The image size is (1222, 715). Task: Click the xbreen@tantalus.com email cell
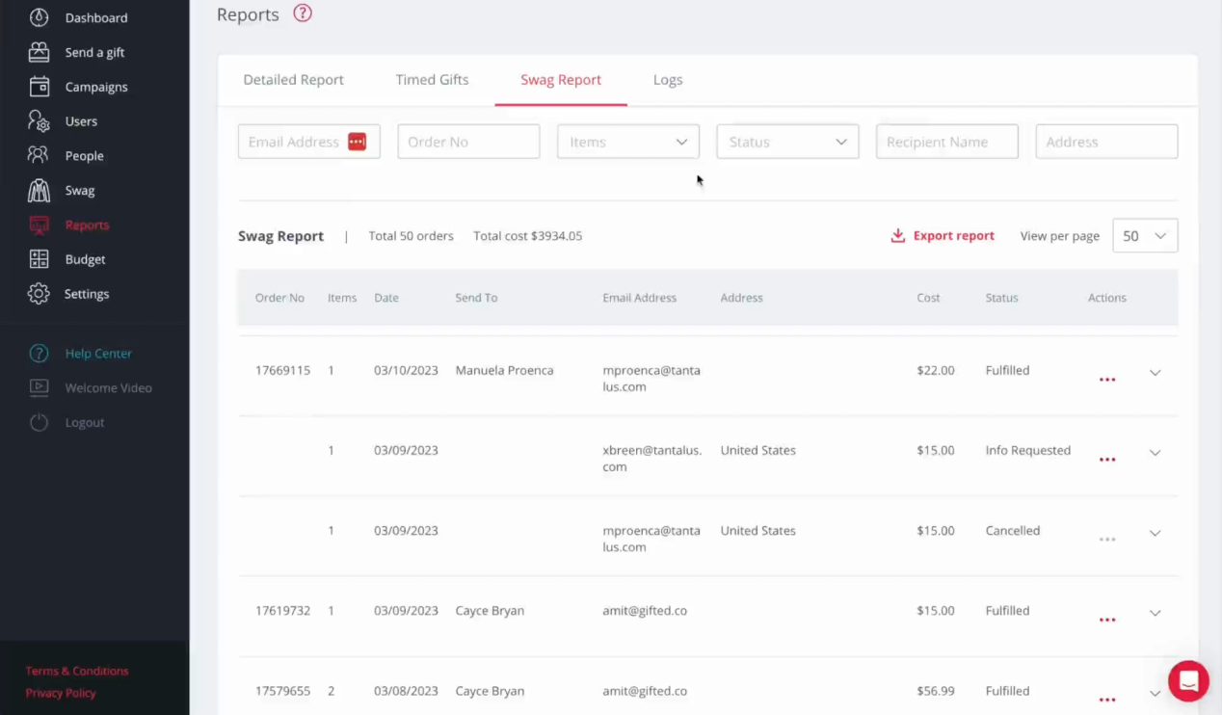coord(652,459)
